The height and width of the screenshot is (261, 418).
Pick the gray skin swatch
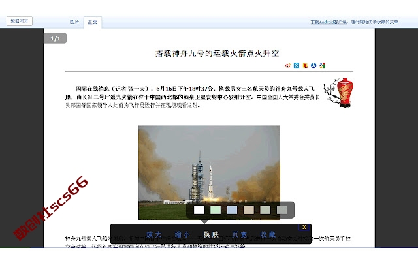(281, 210)
